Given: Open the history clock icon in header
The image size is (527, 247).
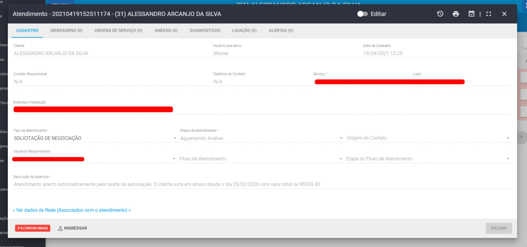Looking at the screenshot, I should 440,14.
